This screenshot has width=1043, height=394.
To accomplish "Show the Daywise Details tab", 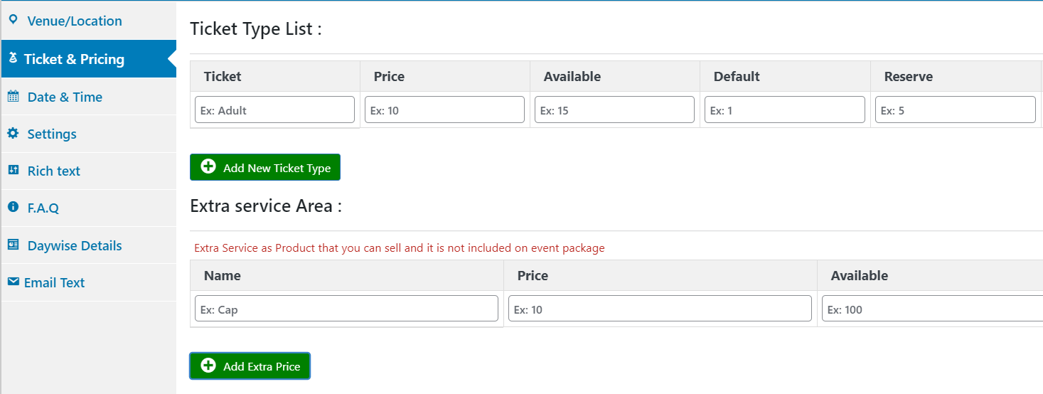I will pos(88,245).
